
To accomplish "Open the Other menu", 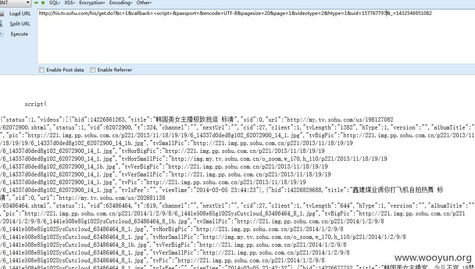I will pos(144,3).
